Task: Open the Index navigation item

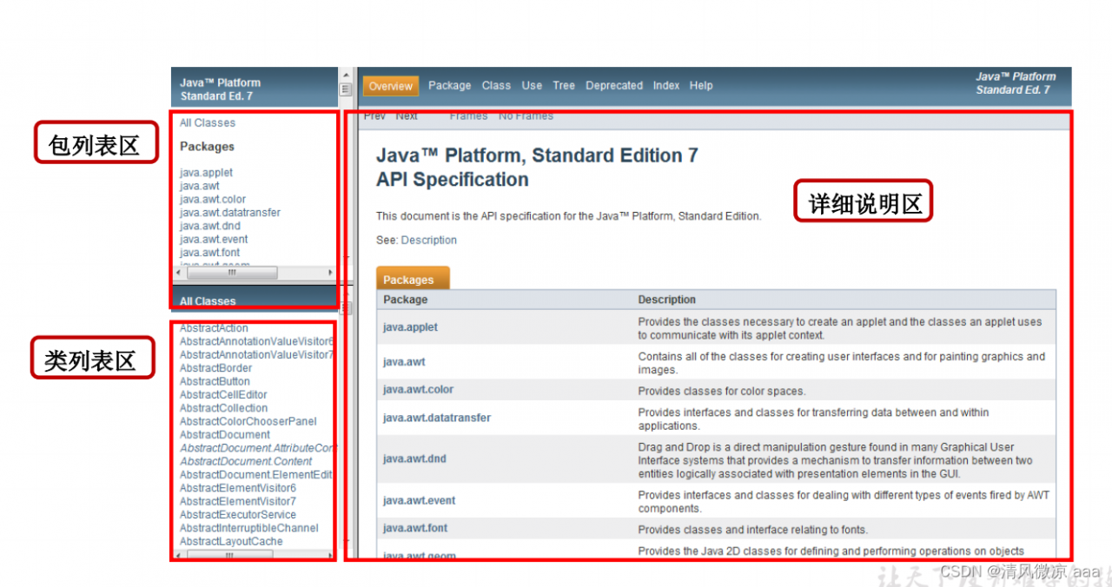Action: click(666, 86)
